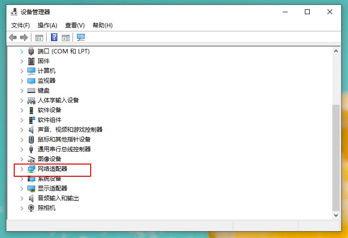The width and height of the screenshot is (348, 238).
Task: Select the 通用串行总线控制器 USB icon
Action: 31,149
